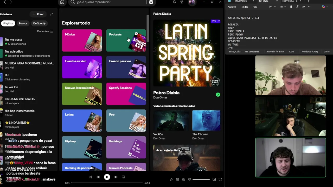Enter full screen player view
The height and width of the screenshot is (187, 333).
[x=220, y=179]
